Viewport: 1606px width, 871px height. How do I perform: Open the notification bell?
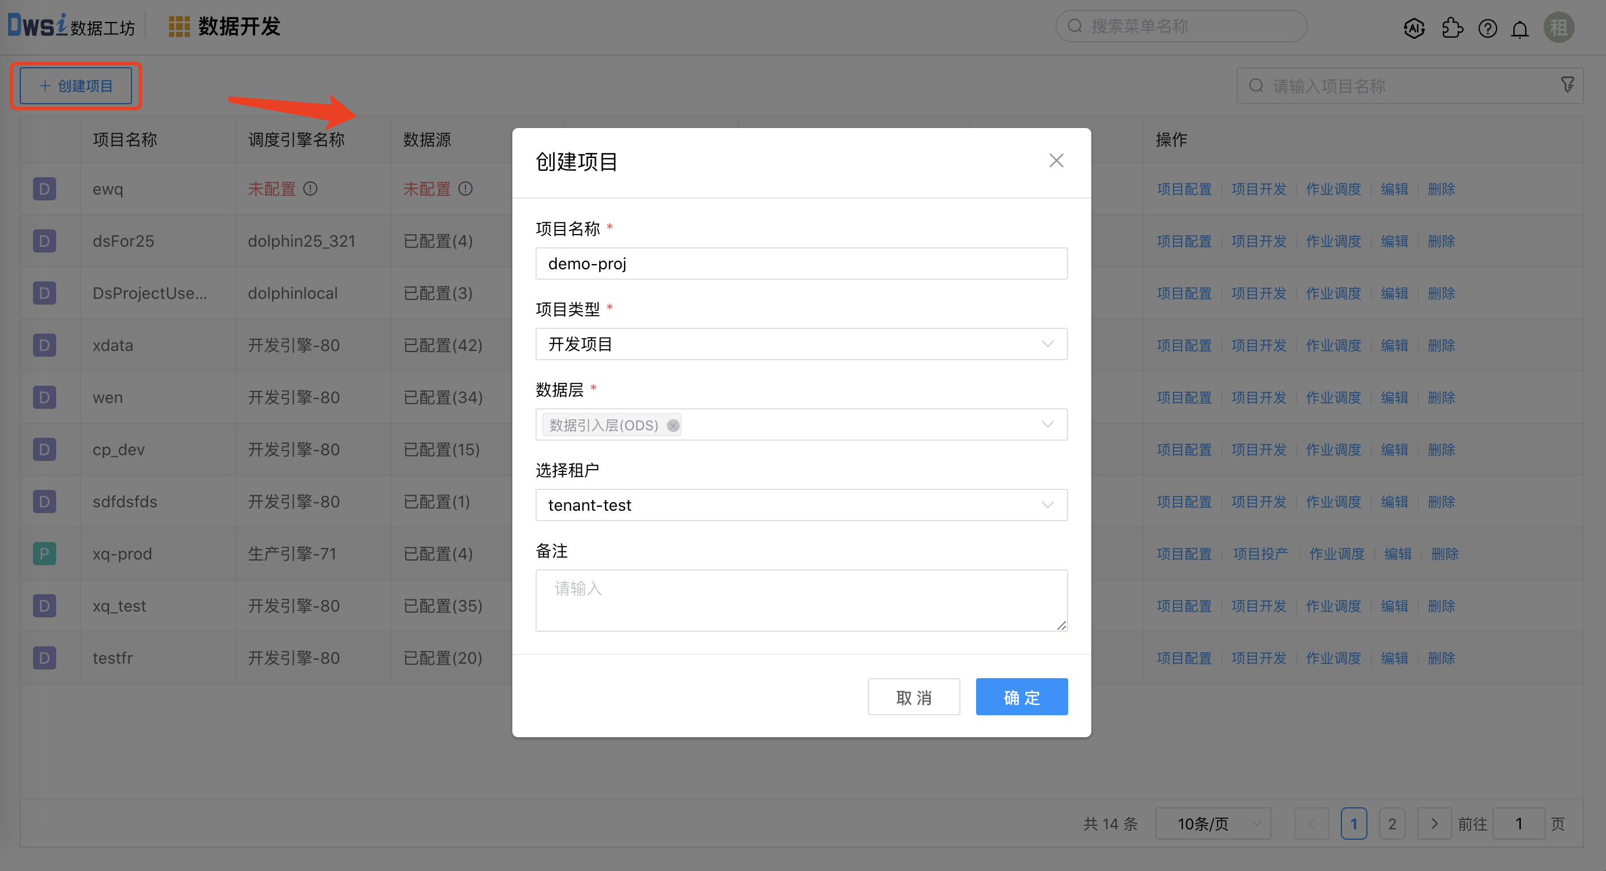point(1520,29)
